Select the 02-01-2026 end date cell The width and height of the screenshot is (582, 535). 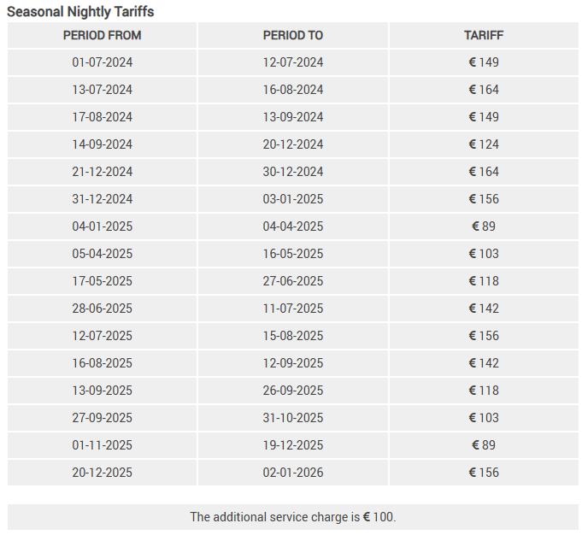click(x=293, y=473)
